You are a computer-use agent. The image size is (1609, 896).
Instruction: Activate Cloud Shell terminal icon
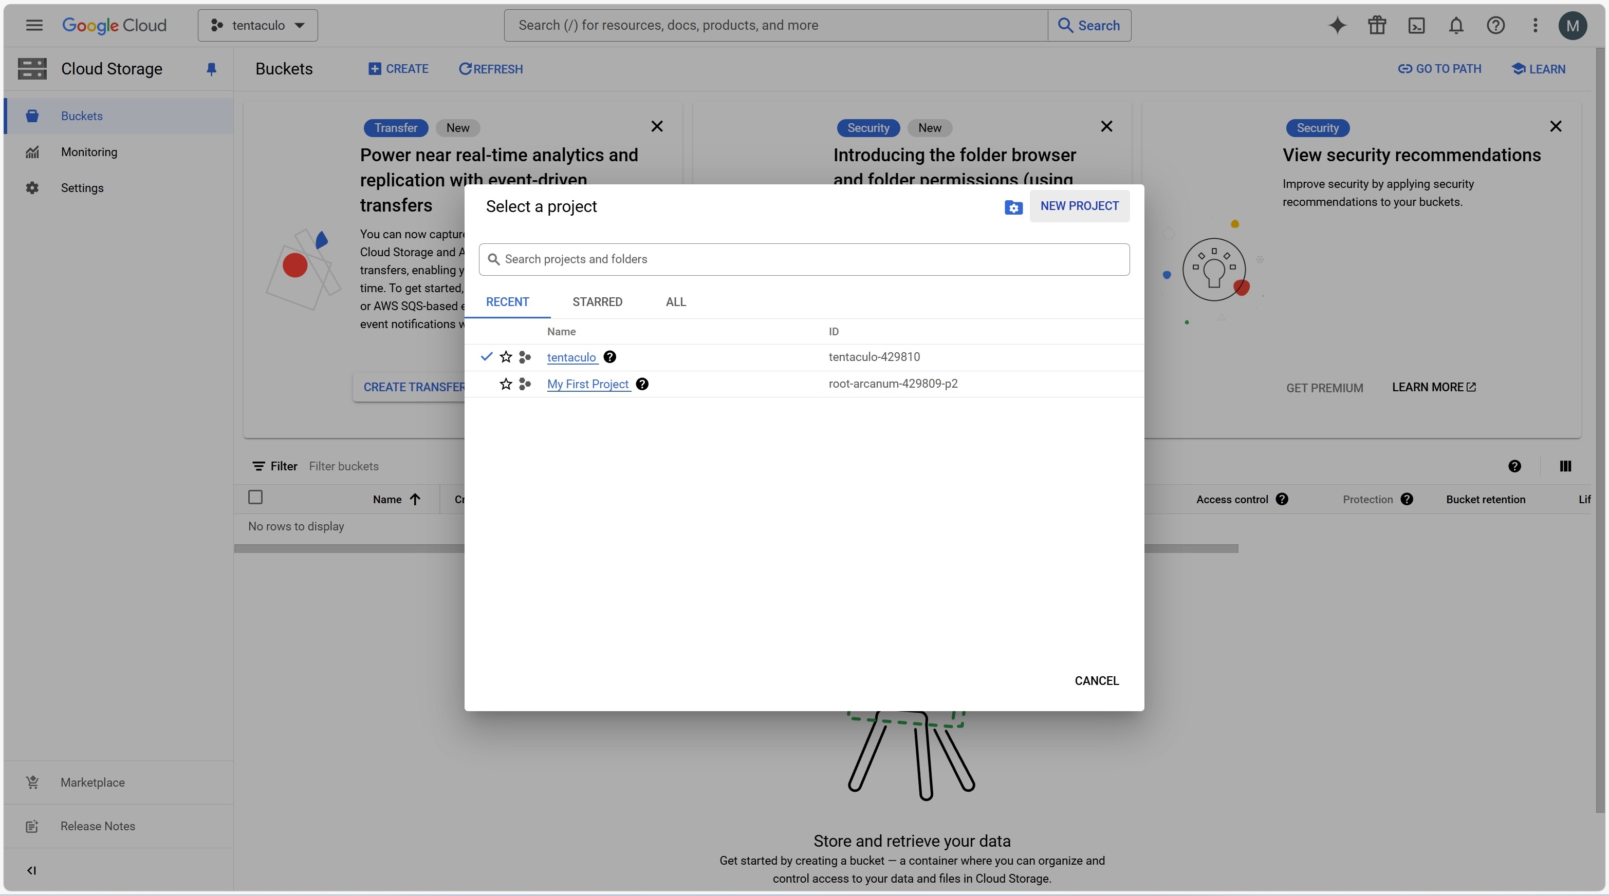(x=1417, y=26)
